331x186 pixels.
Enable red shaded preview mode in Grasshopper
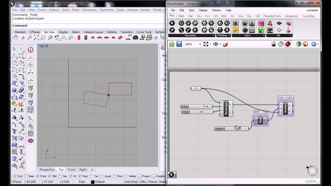(288, 44)
